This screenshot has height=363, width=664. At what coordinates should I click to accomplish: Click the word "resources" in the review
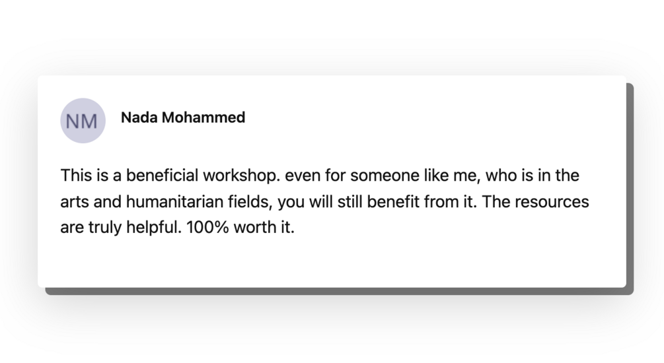[552, 202]
